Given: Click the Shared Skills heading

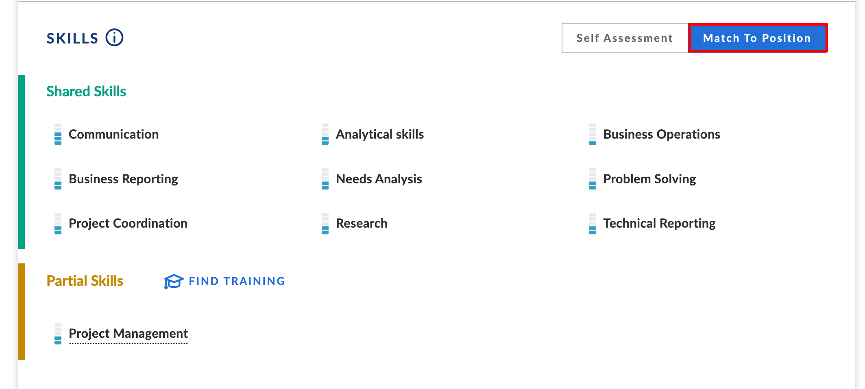Looking at the screenshot, I should [x=86, y=91].
